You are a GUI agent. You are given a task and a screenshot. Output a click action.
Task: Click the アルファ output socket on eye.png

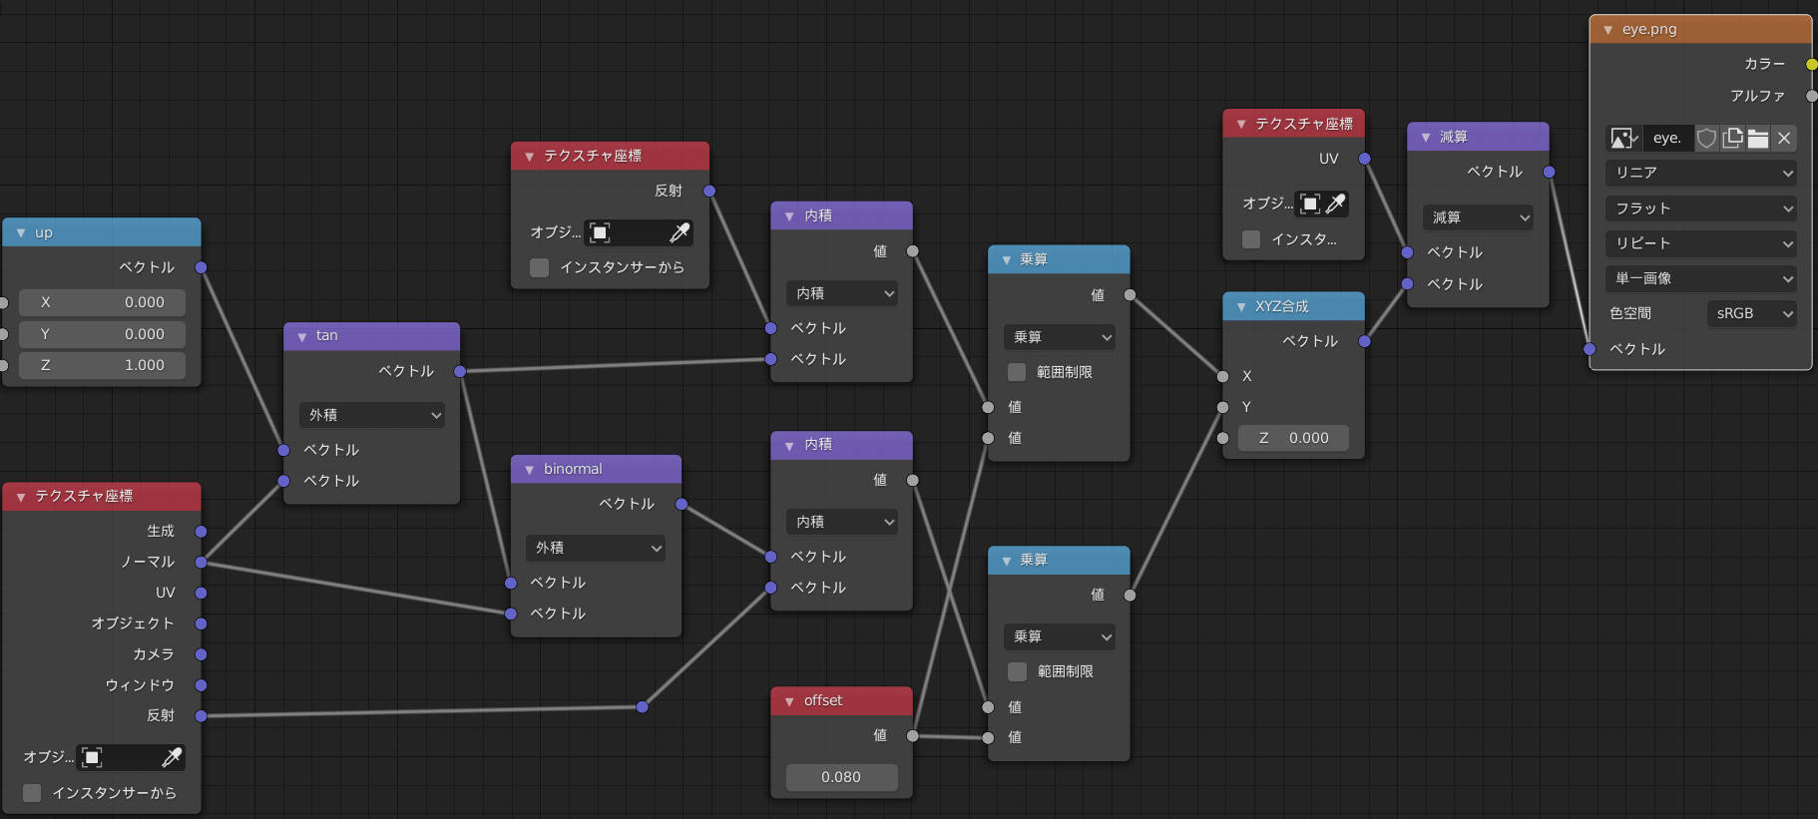(x=1811, y=96)
